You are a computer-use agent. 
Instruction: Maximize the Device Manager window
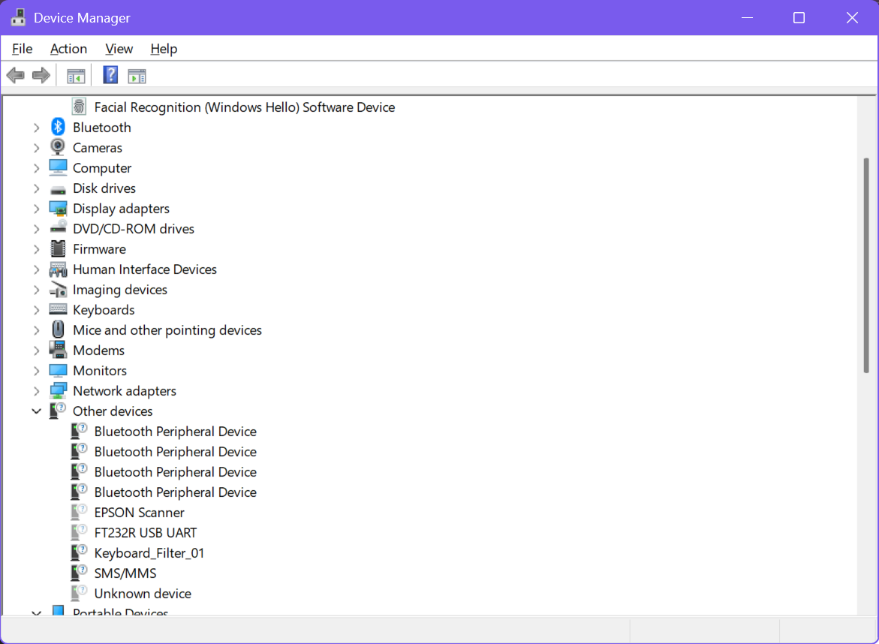[x=799, y=17]
